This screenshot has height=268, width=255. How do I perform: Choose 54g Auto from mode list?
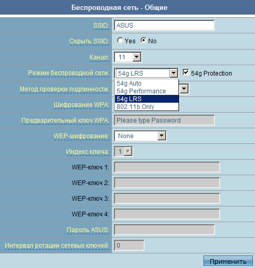pos(147,83)
